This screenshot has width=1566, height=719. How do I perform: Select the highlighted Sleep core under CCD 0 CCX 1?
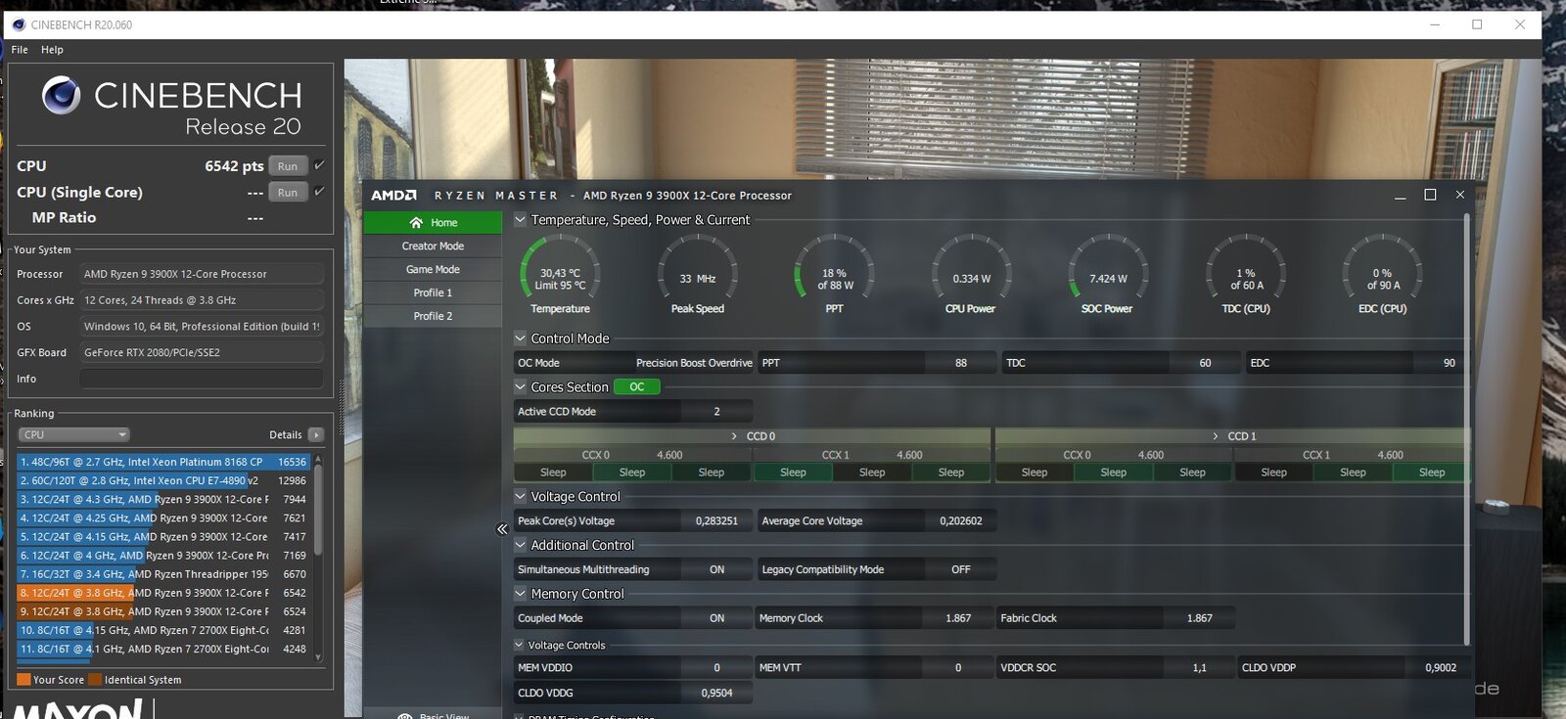(793, 472)
